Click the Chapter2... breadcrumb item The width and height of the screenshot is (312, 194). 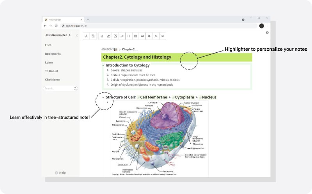[130, 49]
